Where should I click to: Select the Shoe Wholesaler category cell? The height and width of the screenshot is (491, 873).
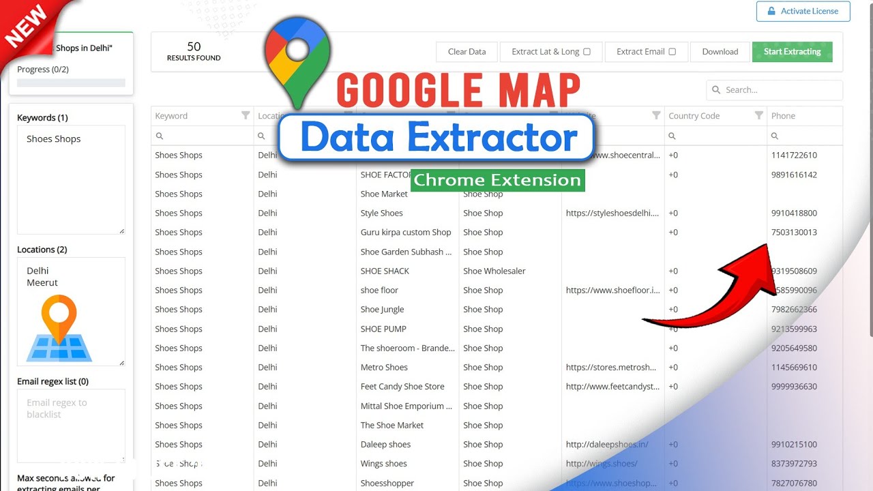[x=494, y=271]
